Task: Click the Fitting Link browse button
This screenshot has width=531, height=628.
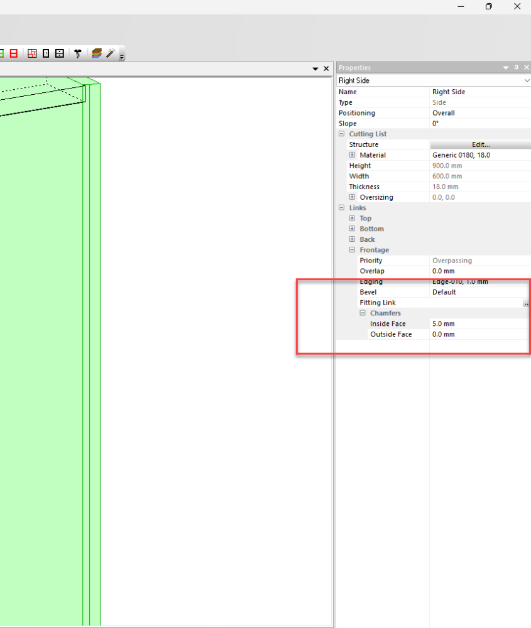Action: tap(525, 303)
